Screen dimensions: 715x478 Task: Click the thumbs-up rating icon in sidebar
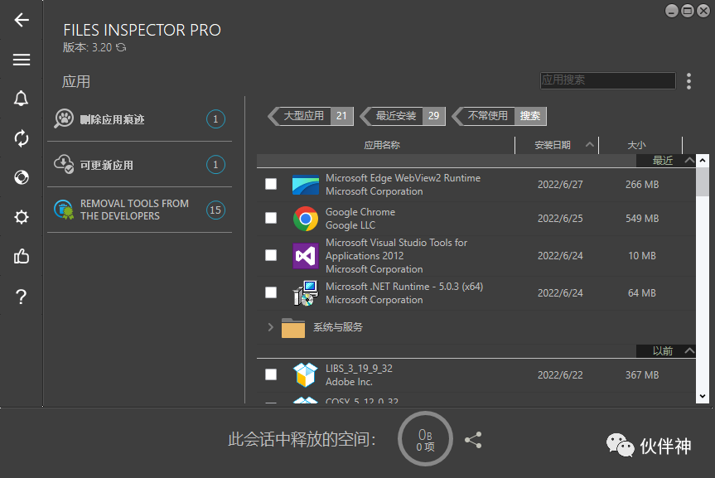(21, 257)
